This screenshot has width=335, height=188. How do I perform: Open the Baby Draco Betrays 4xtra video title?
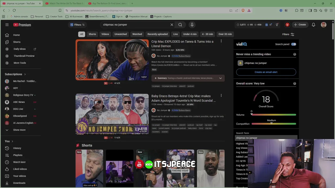(x=183, y=98)
